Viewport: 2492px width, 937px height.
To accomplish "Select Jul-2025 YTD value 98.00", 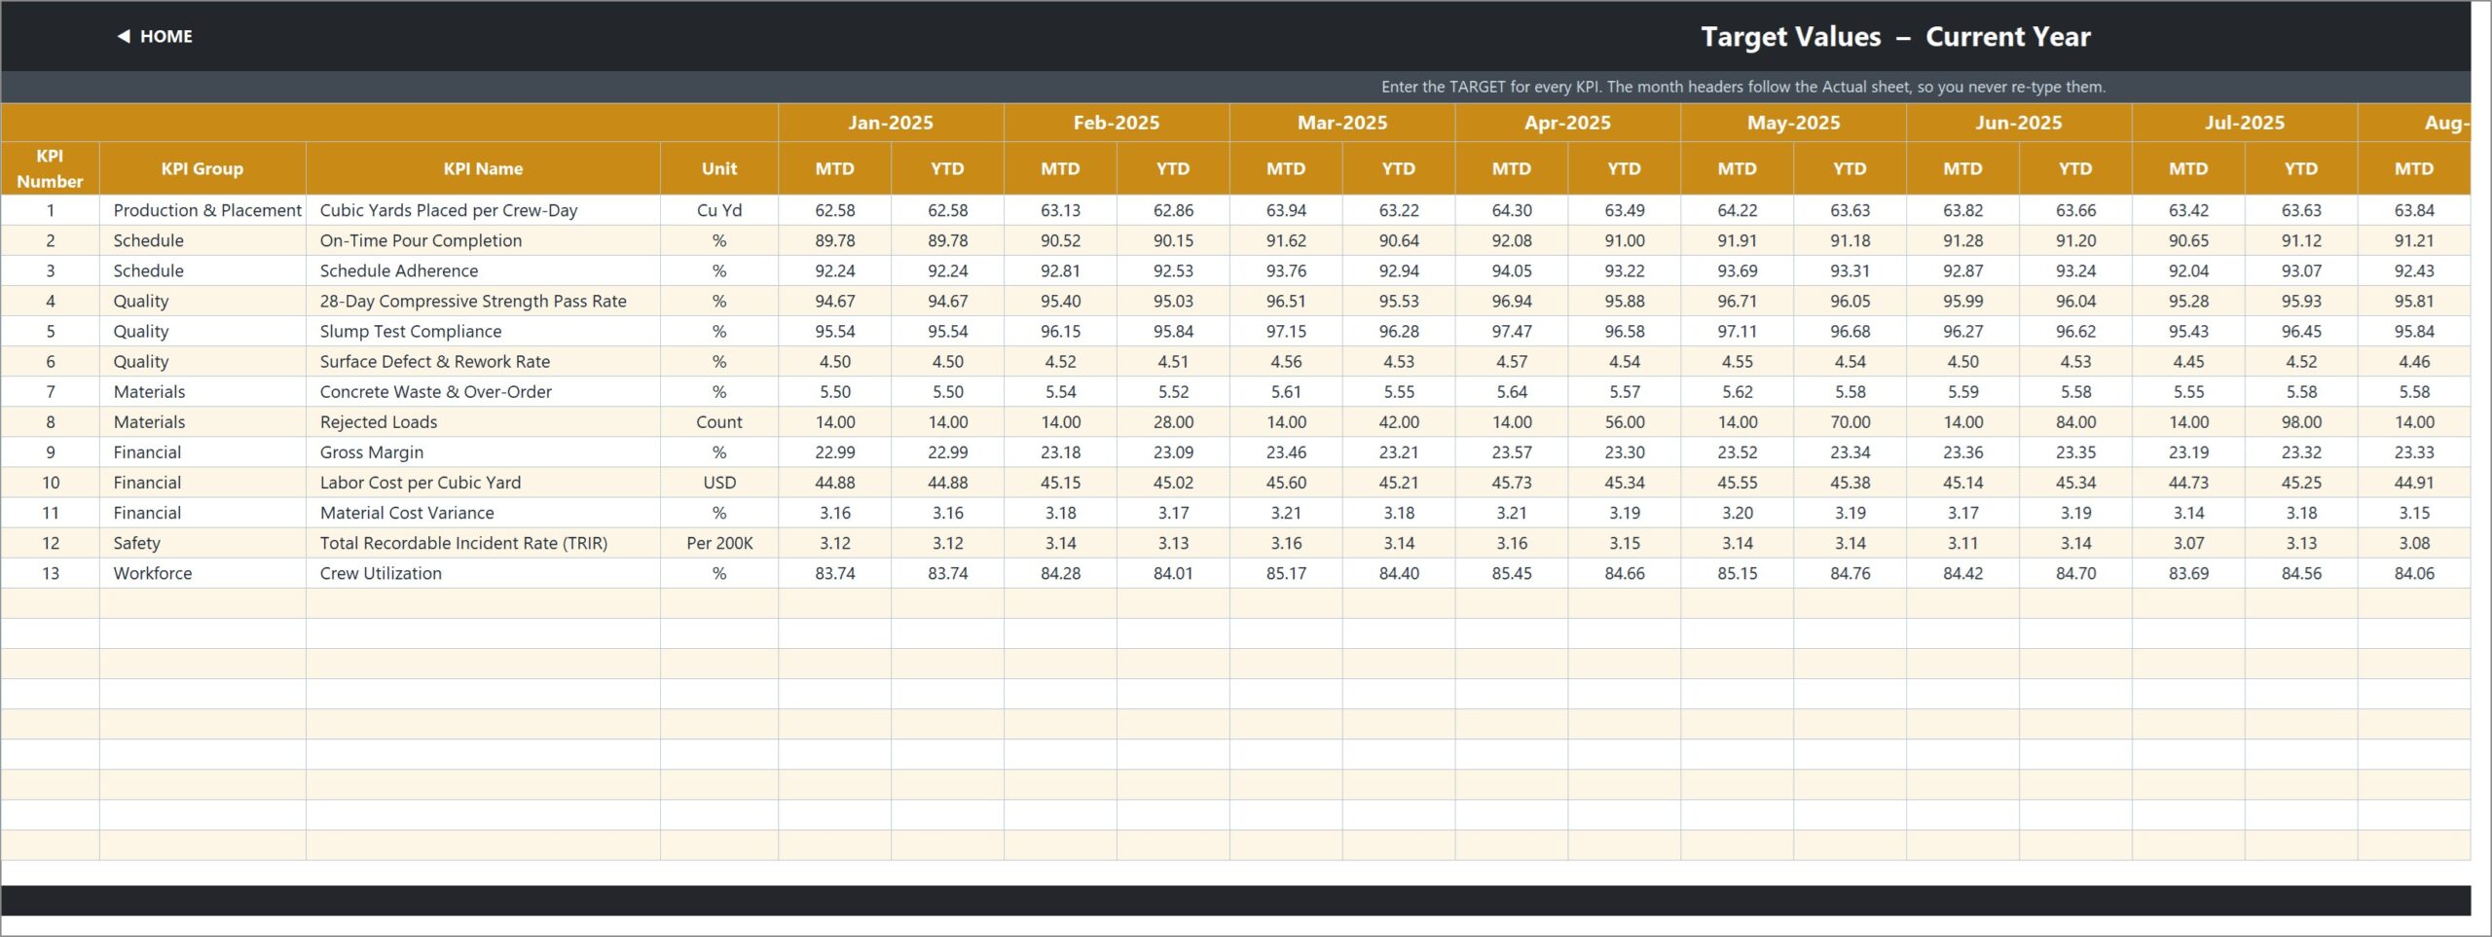I will tap(2301, 421).
